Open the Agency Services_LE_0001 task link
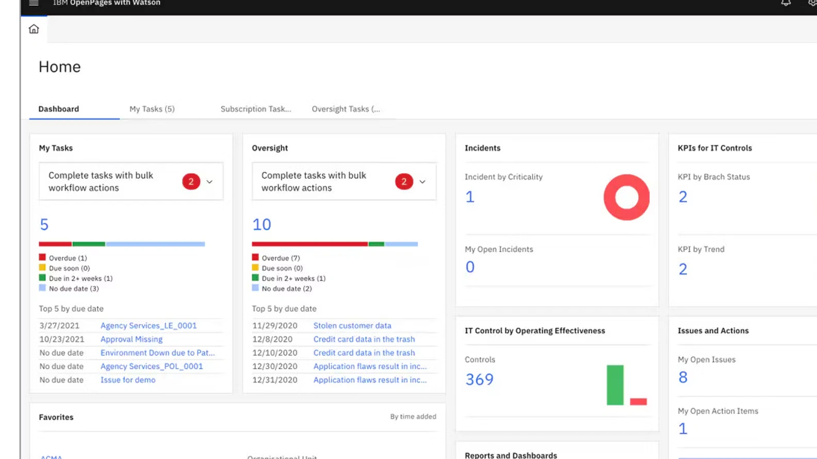817x459 pixels. 148,326
